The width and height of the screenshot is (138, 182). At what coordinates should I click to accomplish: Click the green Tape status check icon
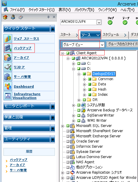(x=125, y=22)
